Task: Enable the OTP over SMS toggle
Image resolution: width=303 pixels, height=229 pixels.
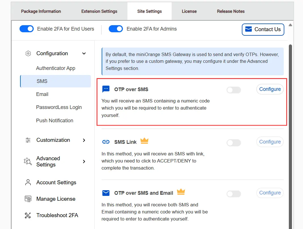Action: tap(234, 90)
